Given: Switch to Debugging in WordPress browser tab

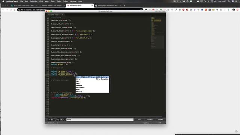Looking at the screenshot, I should pyautogui.click(x=108, y=6).
